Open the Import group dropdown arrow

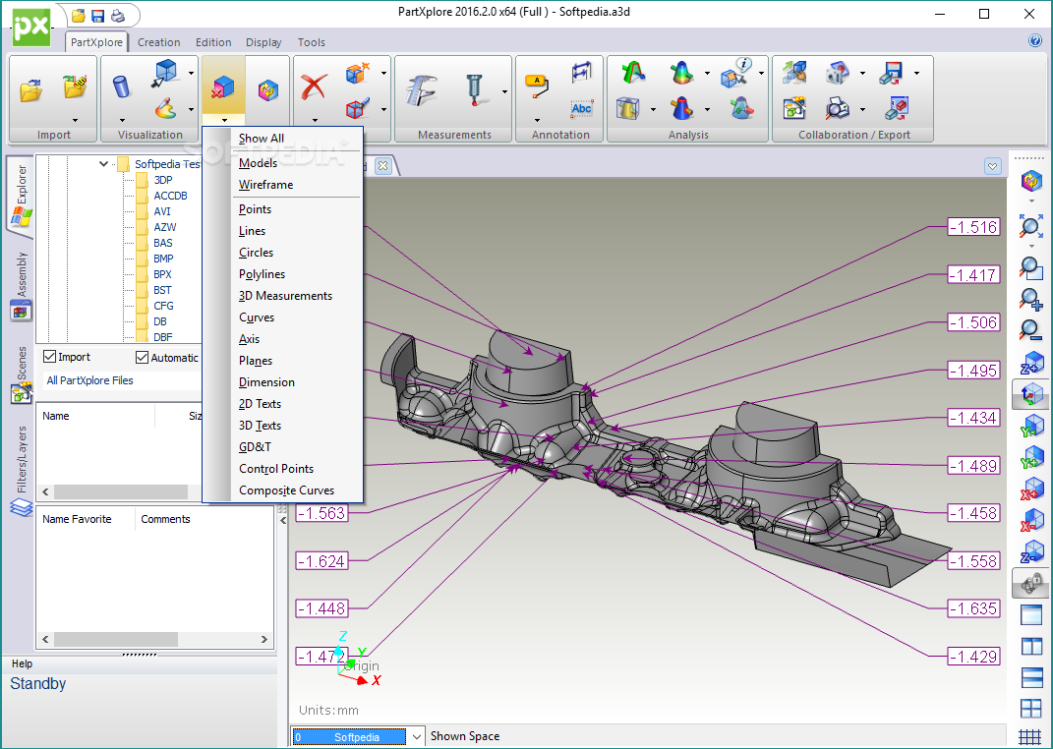click(75, 121)
